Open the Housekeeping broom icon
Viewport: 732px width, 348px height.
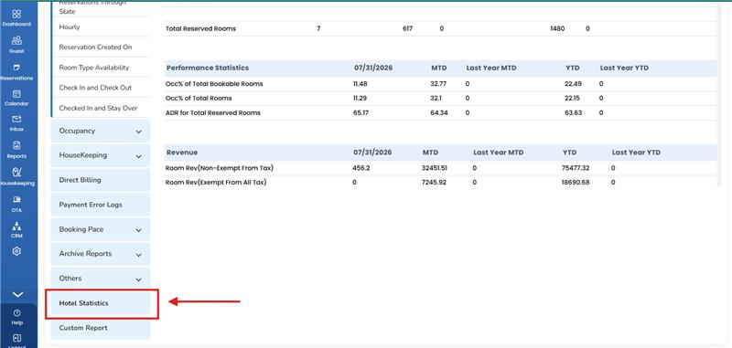pos(16,173)
